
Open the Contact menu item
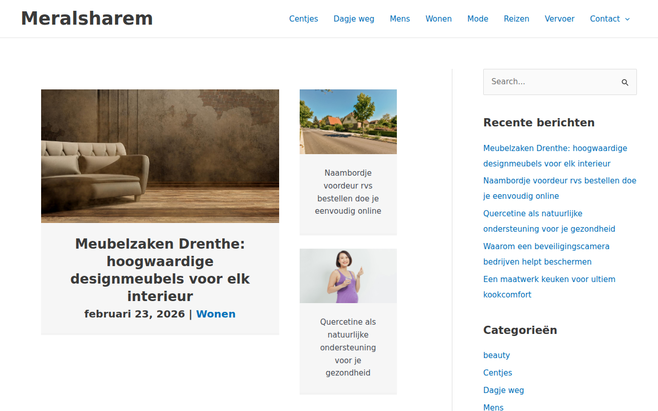click(605, 19)
